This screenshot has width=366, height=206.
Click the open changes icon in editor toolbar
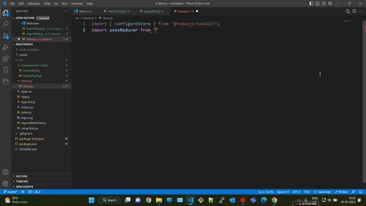point(348,11)
